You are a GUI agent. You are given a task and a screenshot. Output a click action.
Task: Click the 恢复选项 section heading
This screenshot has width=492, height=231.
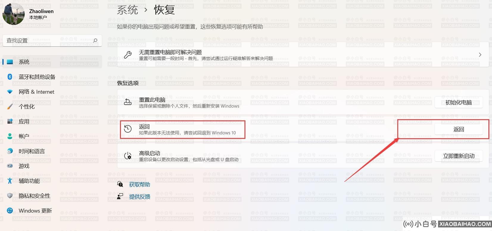(x=128, y=83)
